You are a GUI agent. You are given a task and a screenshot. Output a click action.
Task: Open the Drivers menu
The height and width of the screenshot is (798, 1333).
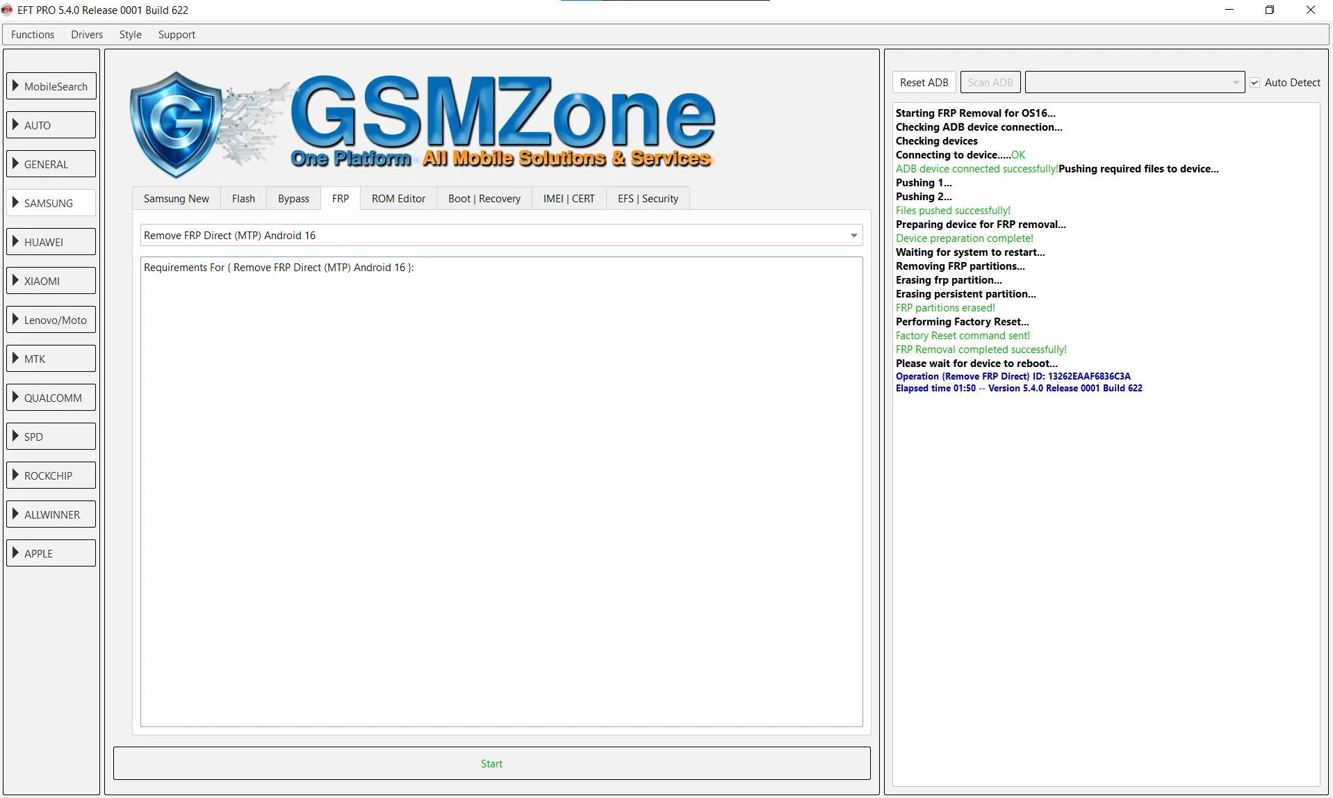[x=86, y=35]
